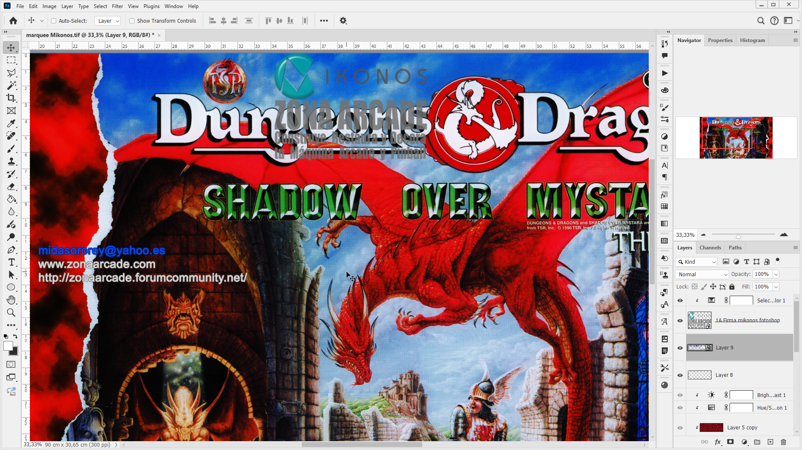Viewport: 802px width, 450px height.
Task: Enable Show Transform Controls
Action: (x=132, y=21)
